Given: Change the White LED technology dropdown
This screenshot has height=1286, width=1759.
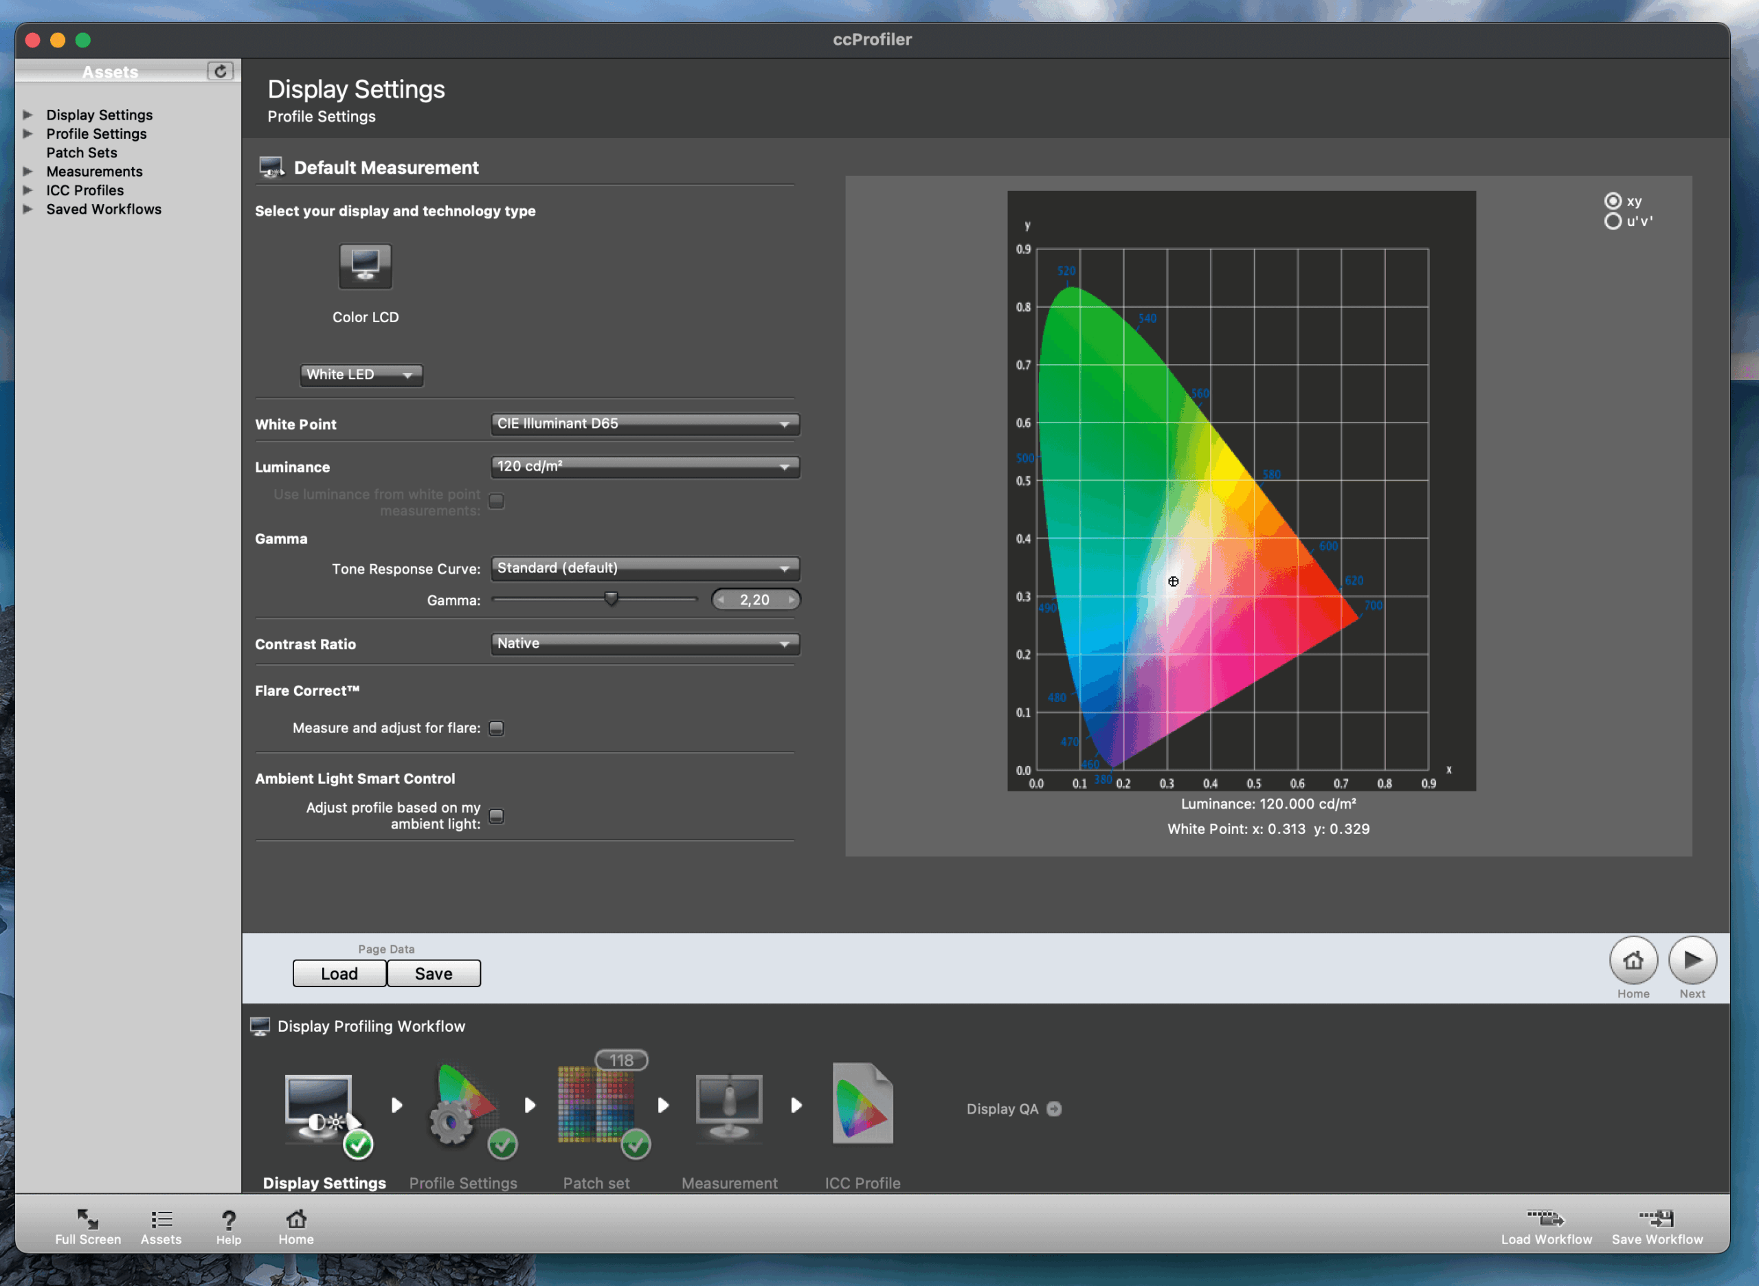Looking at the screenshot, I should (361, 374).
